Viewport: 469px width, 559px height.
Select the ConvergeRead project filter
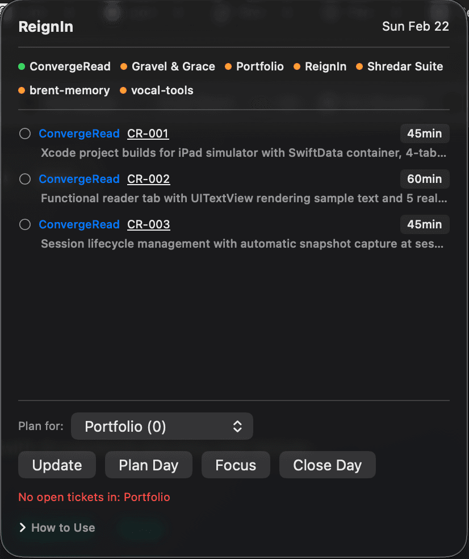pyautogui.click(x=70, y=66)
